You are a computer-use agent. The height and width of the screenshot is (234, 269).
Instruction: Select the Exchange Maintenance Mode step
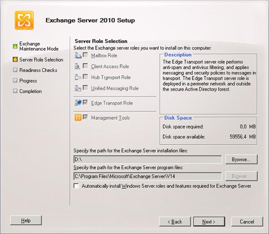[39, 46]
